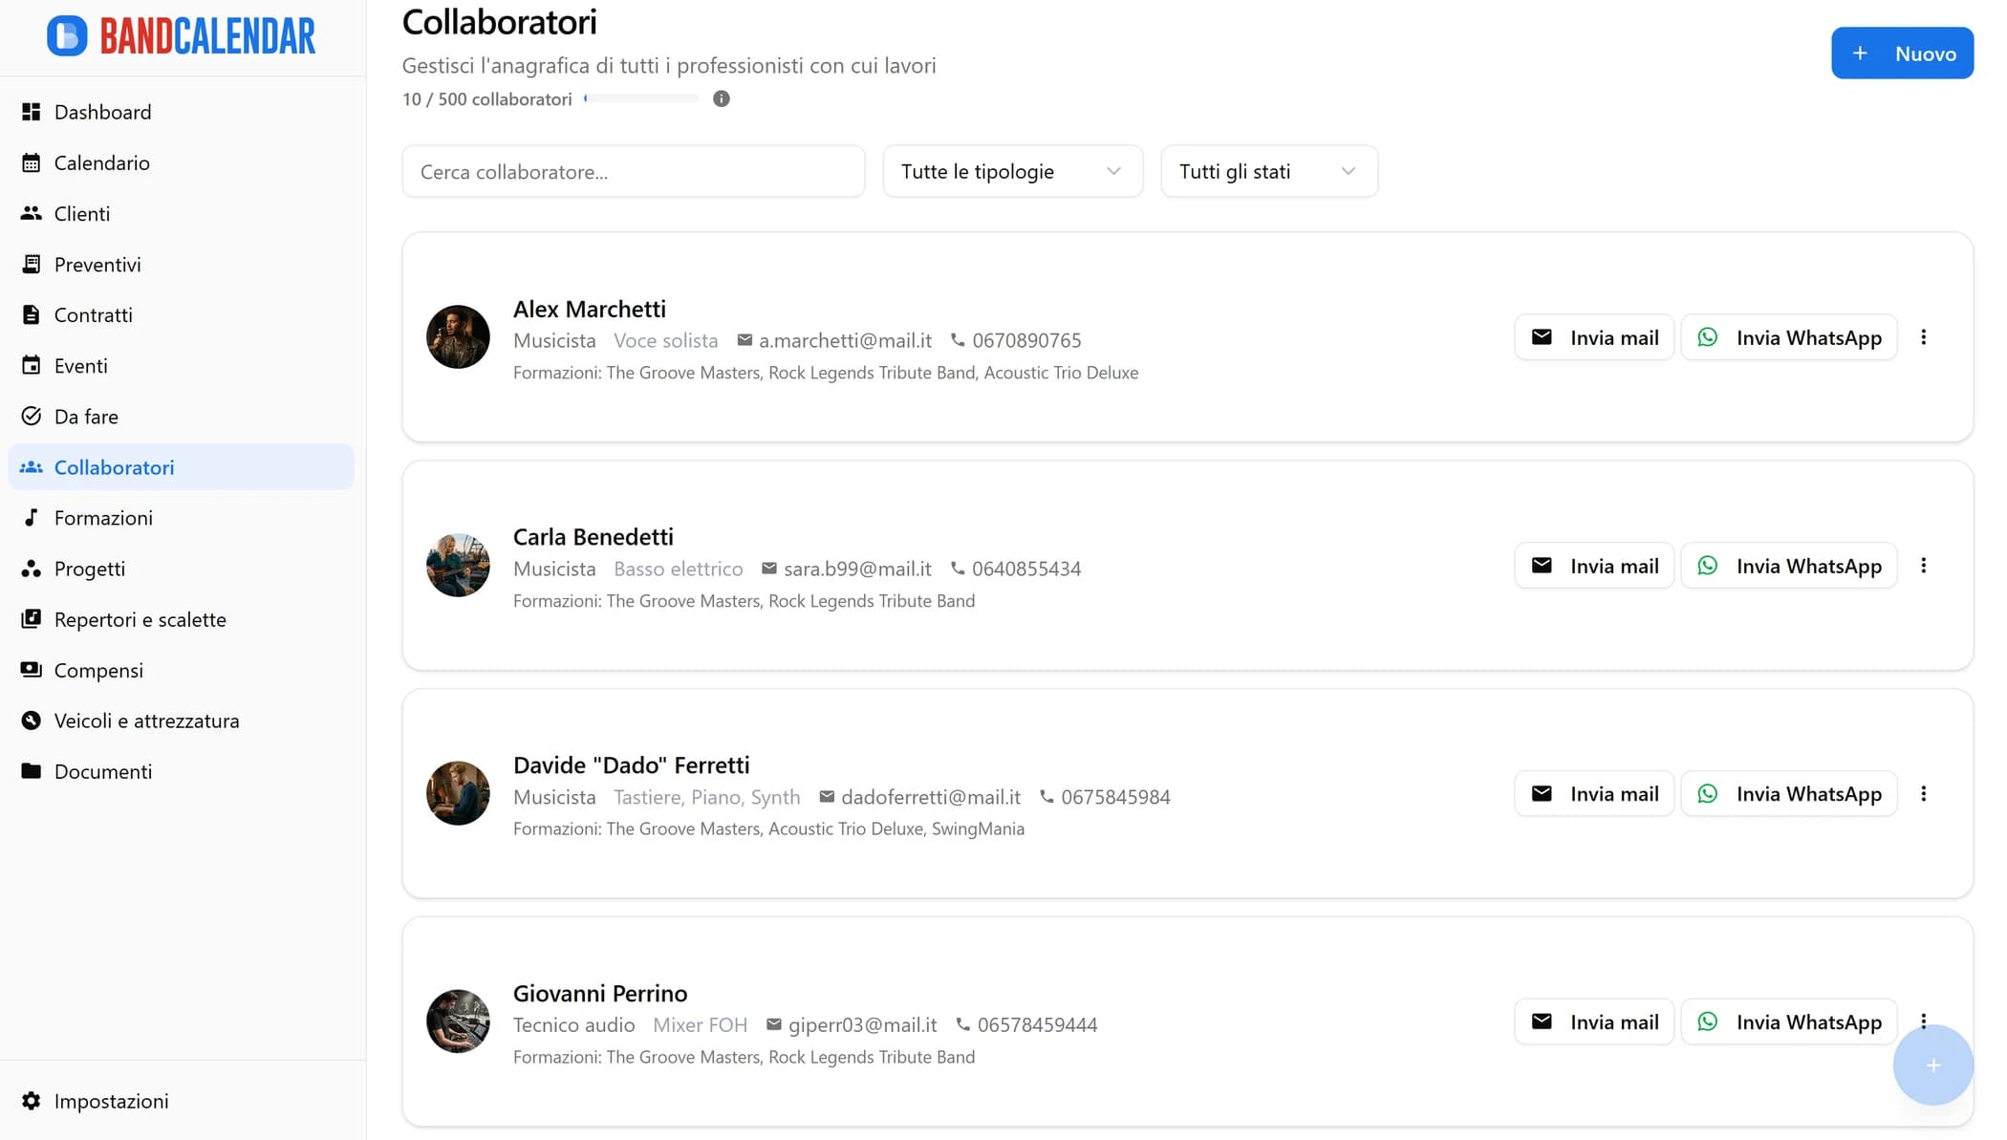The image size is (2007, 1140).
Task: Open the three-dot menu for Giovanni Perrino
Action: [x=1924, y=1021]
